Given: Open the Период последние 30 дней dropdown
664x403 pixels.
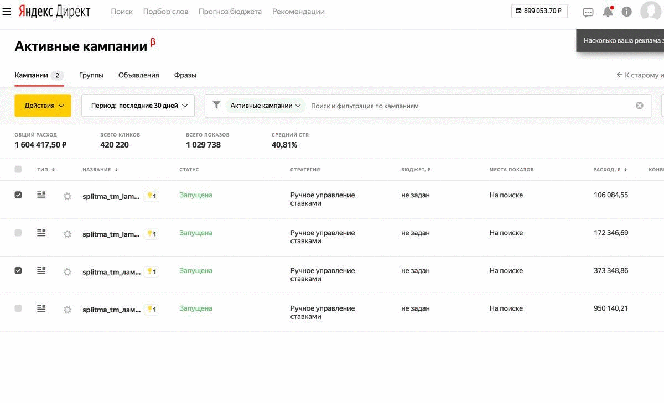Looking at the screenshot, I should point(138,106).
